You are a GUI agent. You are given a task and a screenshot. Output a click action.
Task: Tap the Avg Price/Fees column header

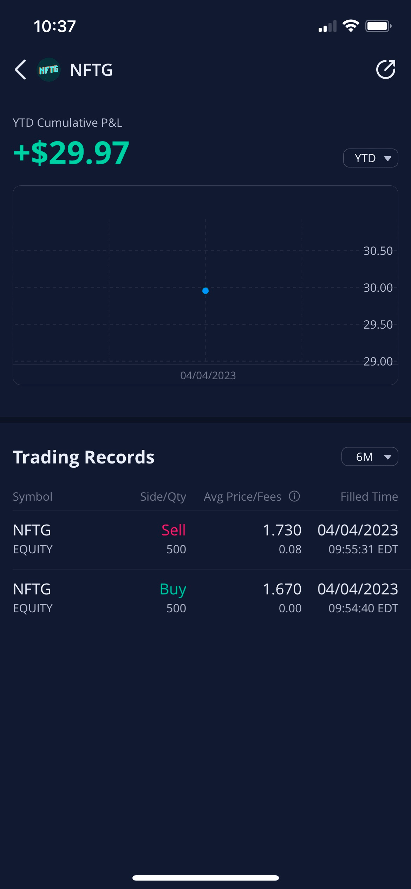(x=243, y=496)
